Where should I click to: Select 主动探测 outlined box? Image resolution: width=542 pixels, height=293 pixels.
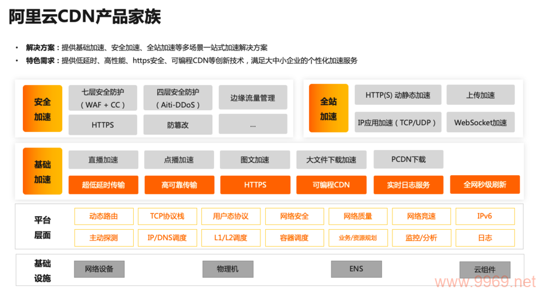(x=104, y=238)
